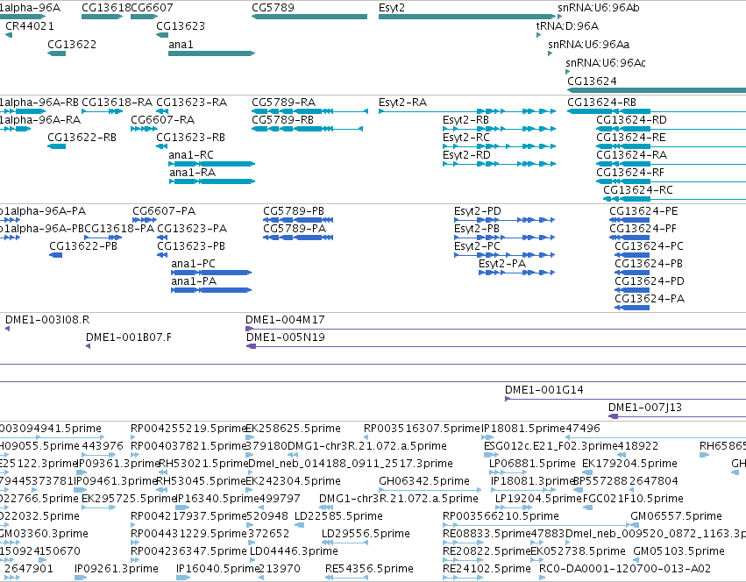The height and width of the screenshot is (582, 746).
Task: Click BAC end DME1-001B07.F
Action: (x=88, y=346)
